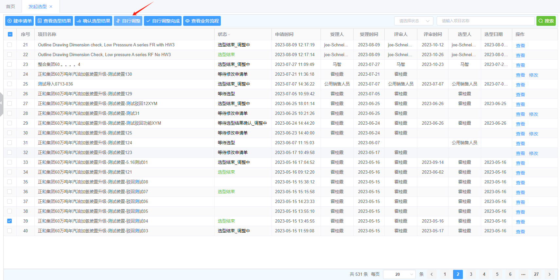Open the 请选择状态 status dropdown
Viewport: 560px width, 280px height.
tap(413, 21)
